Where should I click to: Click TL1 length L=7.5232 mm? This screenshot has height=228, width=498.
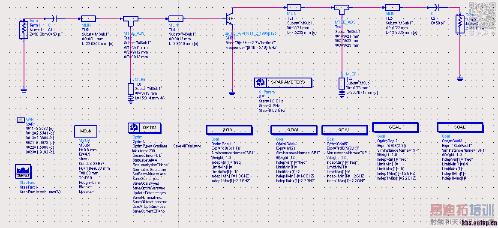pos(302,33)
